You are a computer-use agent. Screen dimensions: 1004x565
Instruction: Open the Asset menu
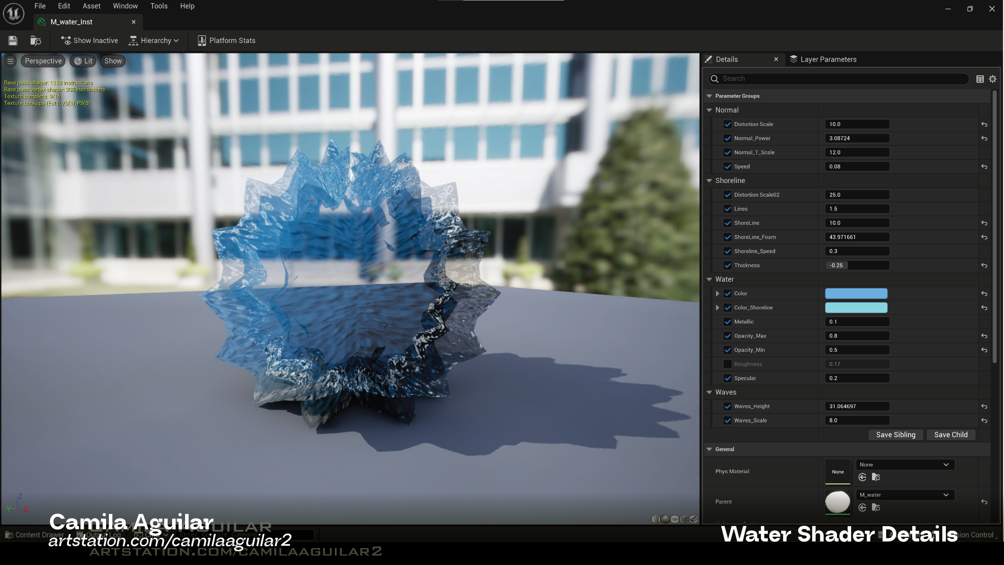tap(91, 6)
